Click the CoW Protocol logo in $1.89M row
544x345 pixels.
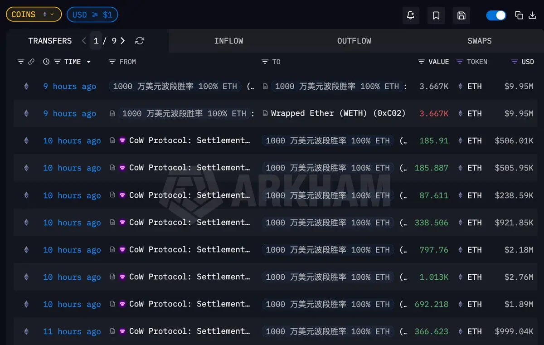(122, 304)
